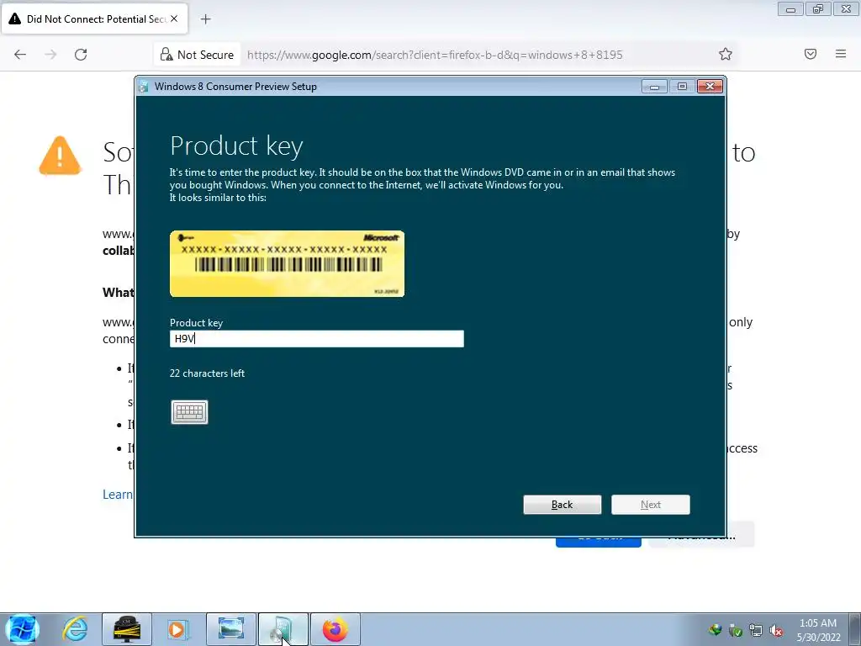861x646 pixels.
Task: Restore down the Firefox window
Action: click(x=818, y=8)
